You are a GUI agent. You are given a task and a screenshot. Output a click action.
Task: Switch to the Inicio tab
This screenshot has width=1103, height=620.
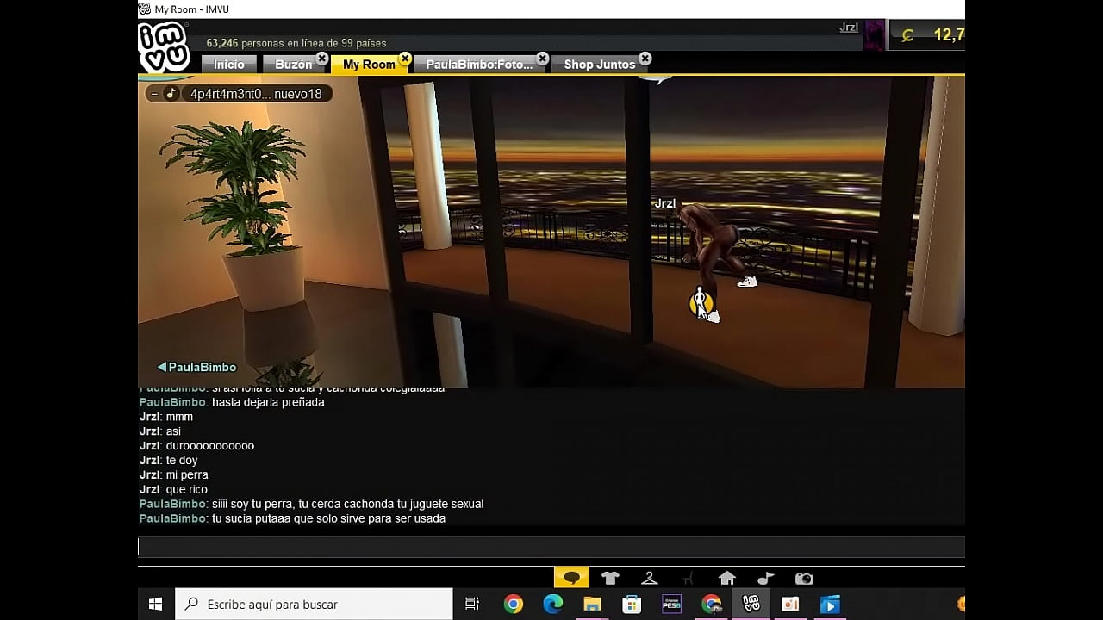coord(228,65)
